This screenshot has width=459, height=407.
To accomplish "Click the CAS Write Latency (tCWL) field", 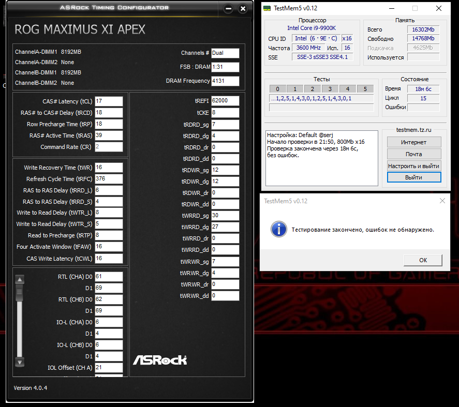I will [x=109, y=259].
